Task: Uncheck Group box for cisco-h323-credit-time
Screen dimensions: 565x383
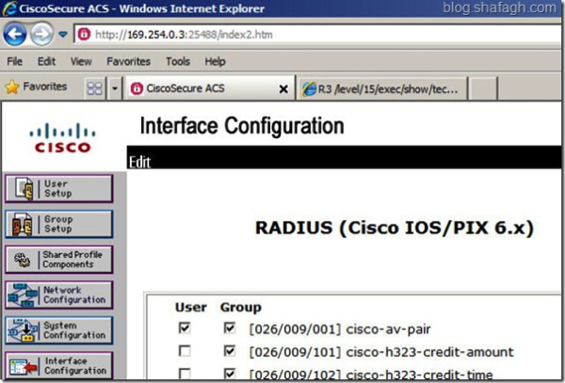Action: click(230, 374)
